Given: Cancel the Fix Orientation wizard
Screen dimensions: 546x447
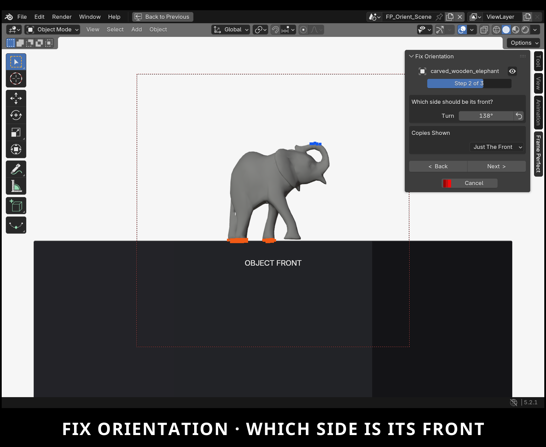Looking at the screenshot, I should 470,183.
